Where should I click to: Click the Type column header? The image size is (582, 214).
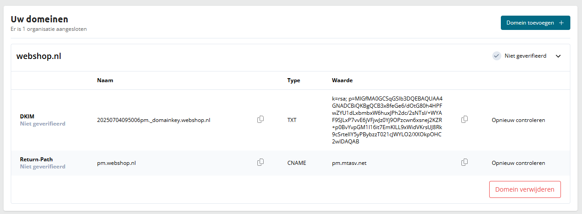294,80
